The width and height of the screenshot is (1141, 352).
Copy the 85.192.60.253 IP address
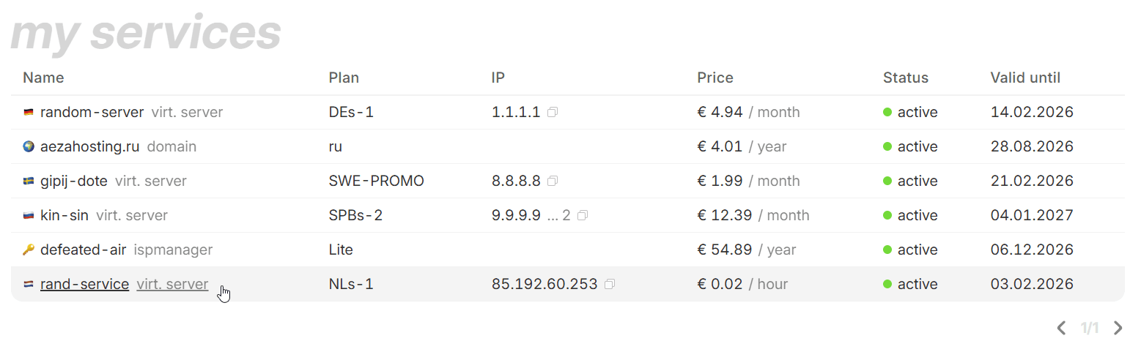click(x=610, y=285)
